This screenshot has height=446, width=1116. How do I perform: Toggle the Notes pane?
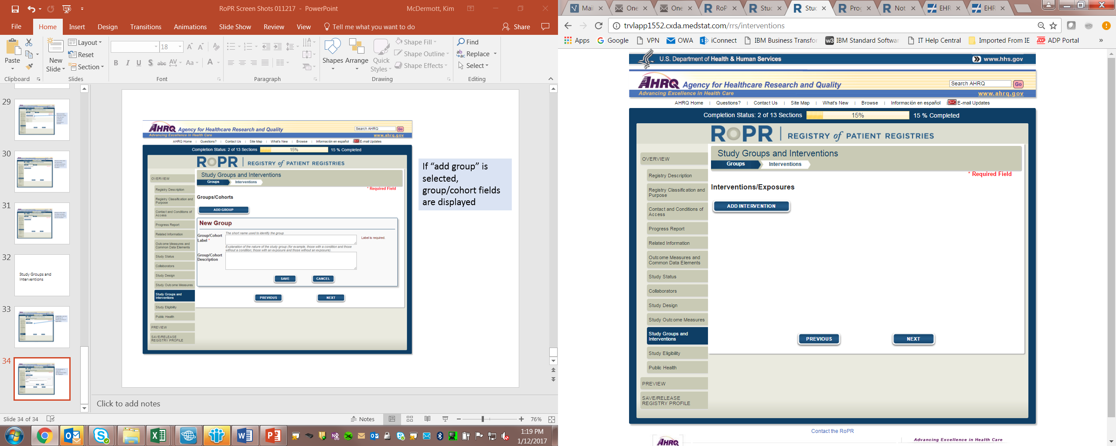[363, 419]
